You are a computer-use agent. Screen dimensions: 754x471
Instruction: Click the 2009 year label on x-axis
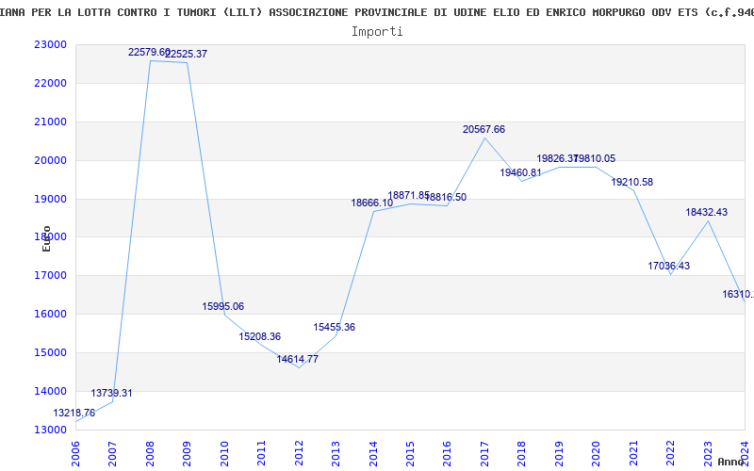pos(187,454)
